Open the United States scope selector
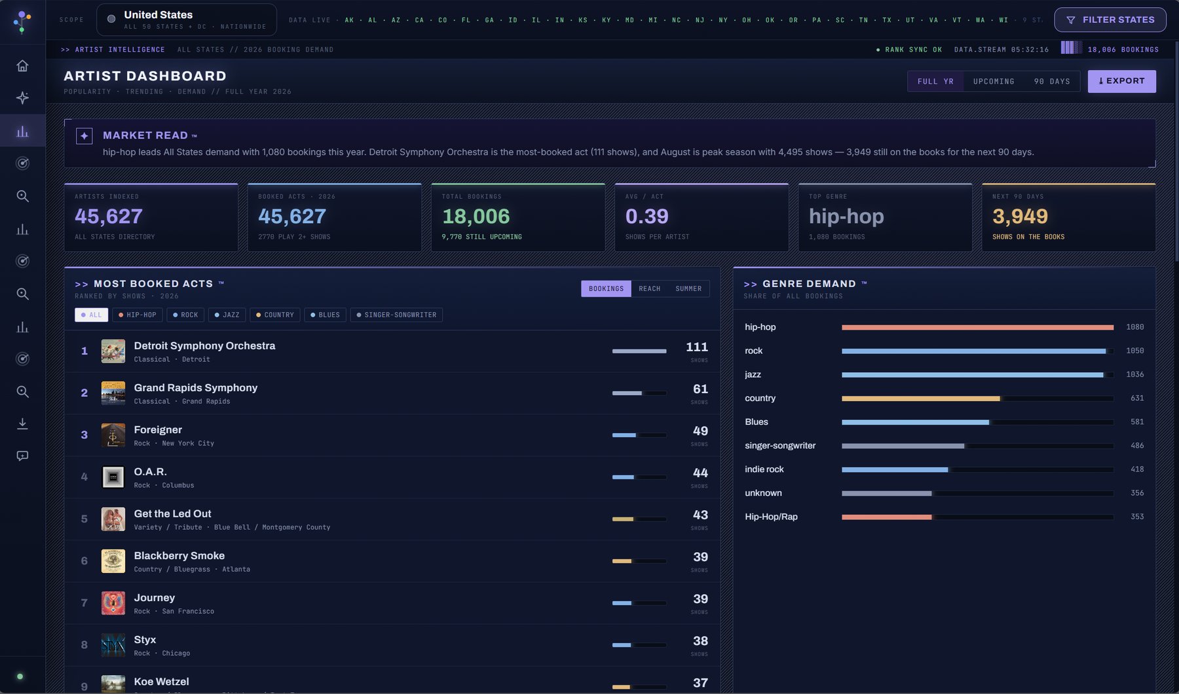Viewport: 1179px width, 694px height. [187, 20]
